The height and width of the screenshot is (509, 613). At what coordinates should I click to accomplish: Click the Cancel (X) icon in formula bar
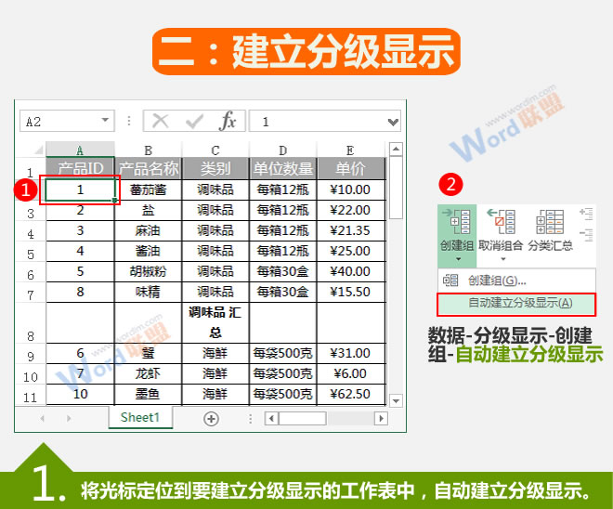pyautogui.click(x=162, y=121)
